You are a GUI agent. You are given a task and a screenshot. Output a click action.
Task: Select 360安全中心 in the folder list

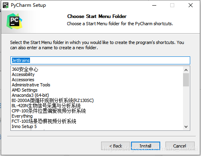coord(25,69)
